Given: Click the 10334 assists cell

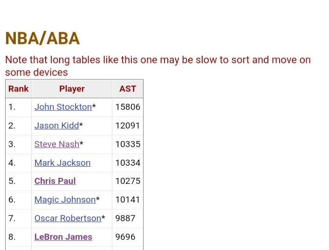Looking at the screenshot, I should 128,162.
